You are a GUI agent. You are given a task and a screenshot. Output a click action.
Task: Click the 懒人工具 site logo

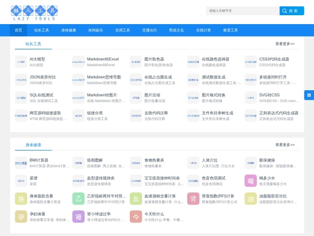[x=34, y=12]
